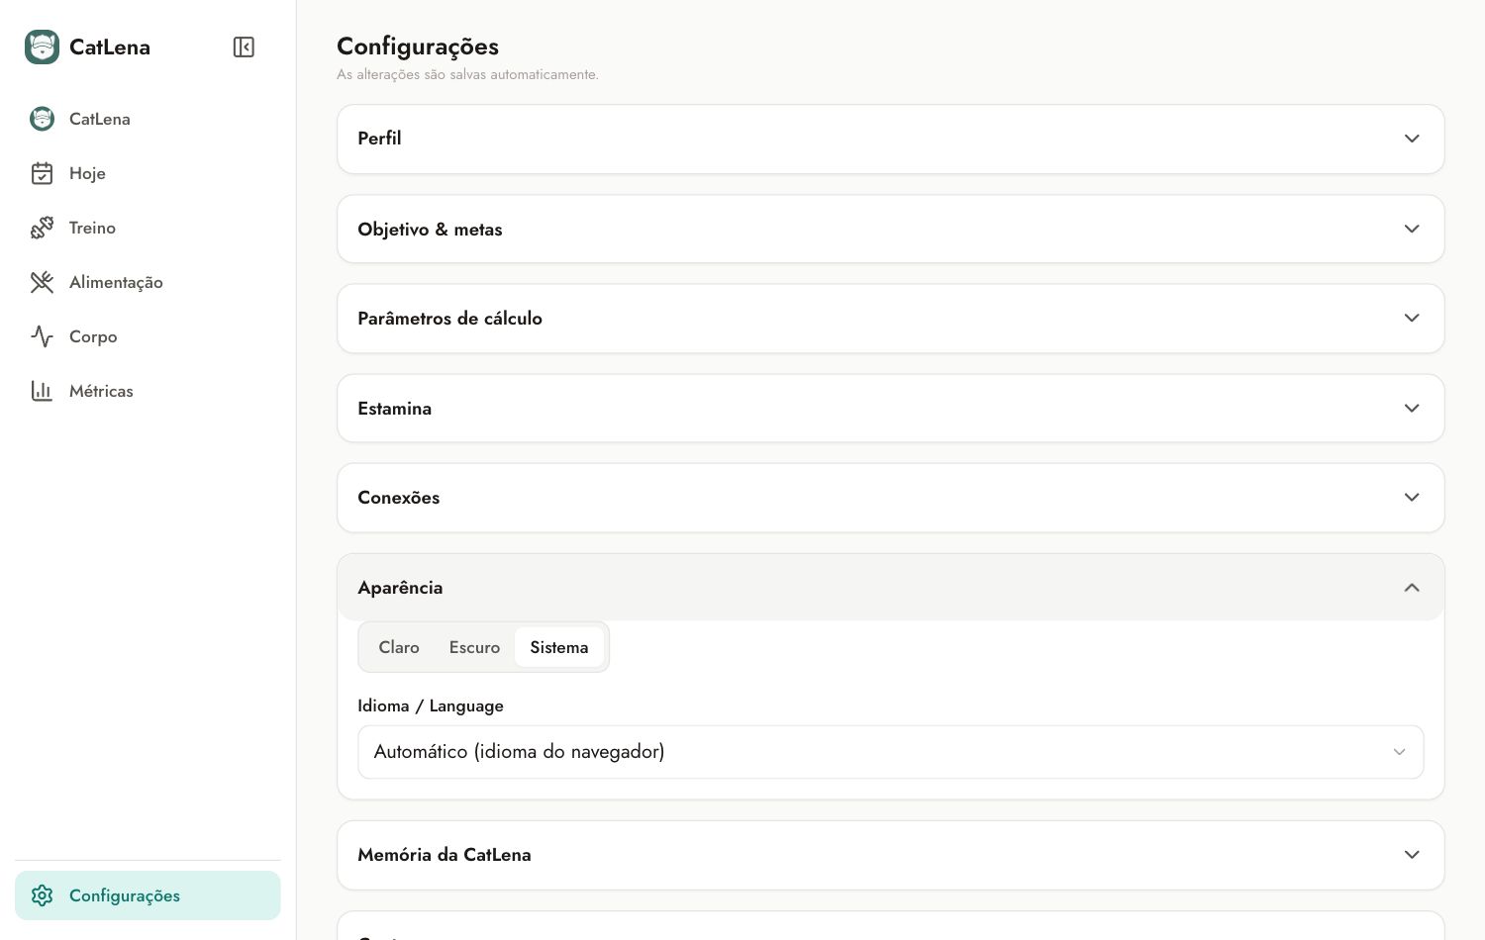Open the Idioma / Language dropdown
Image resolution: width=1485 pixels, height=940 pixels.
point(891,752)
